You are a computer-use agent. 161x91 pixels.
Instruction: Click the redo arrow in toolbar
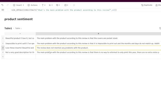8,5
